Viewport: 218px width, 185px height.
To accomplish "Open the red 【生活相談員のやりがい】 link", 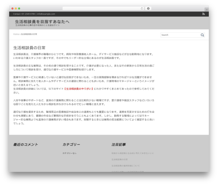I will pos(78,89).
